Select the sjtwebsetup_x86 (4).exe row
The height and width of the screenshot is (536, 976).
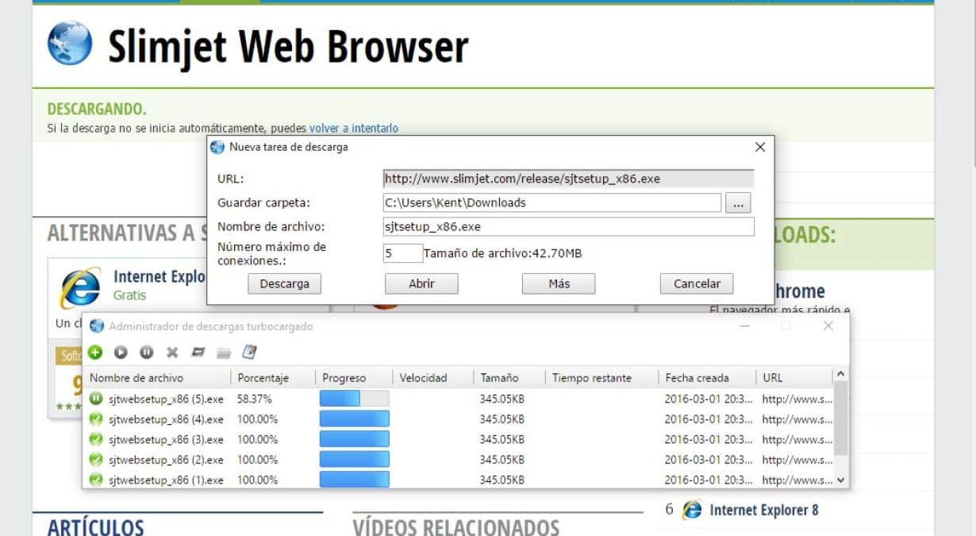click(459, 419)
